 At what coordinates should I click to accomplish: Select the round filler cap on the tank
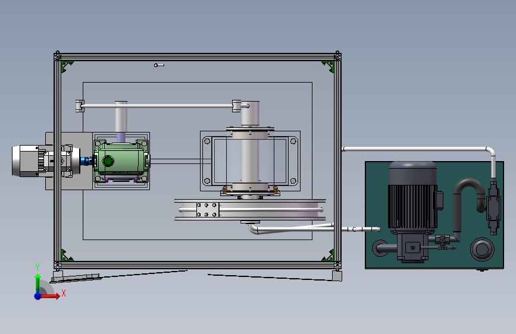(482, 249)
